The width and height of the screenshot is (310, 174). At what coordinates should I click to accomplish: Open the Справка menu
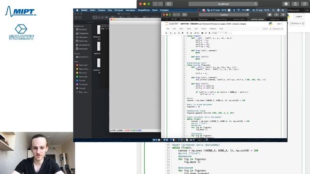tap(164, 10)
